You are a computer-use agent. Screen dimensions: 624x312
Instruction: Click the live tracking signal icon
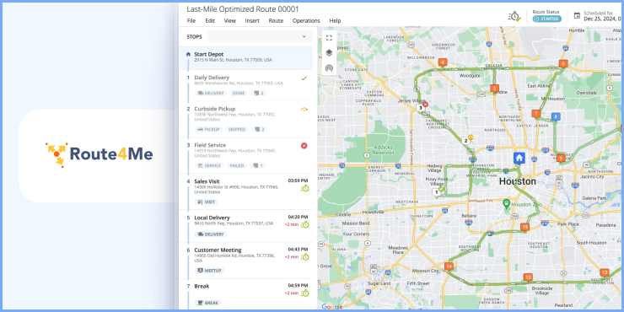click(329, 68)
